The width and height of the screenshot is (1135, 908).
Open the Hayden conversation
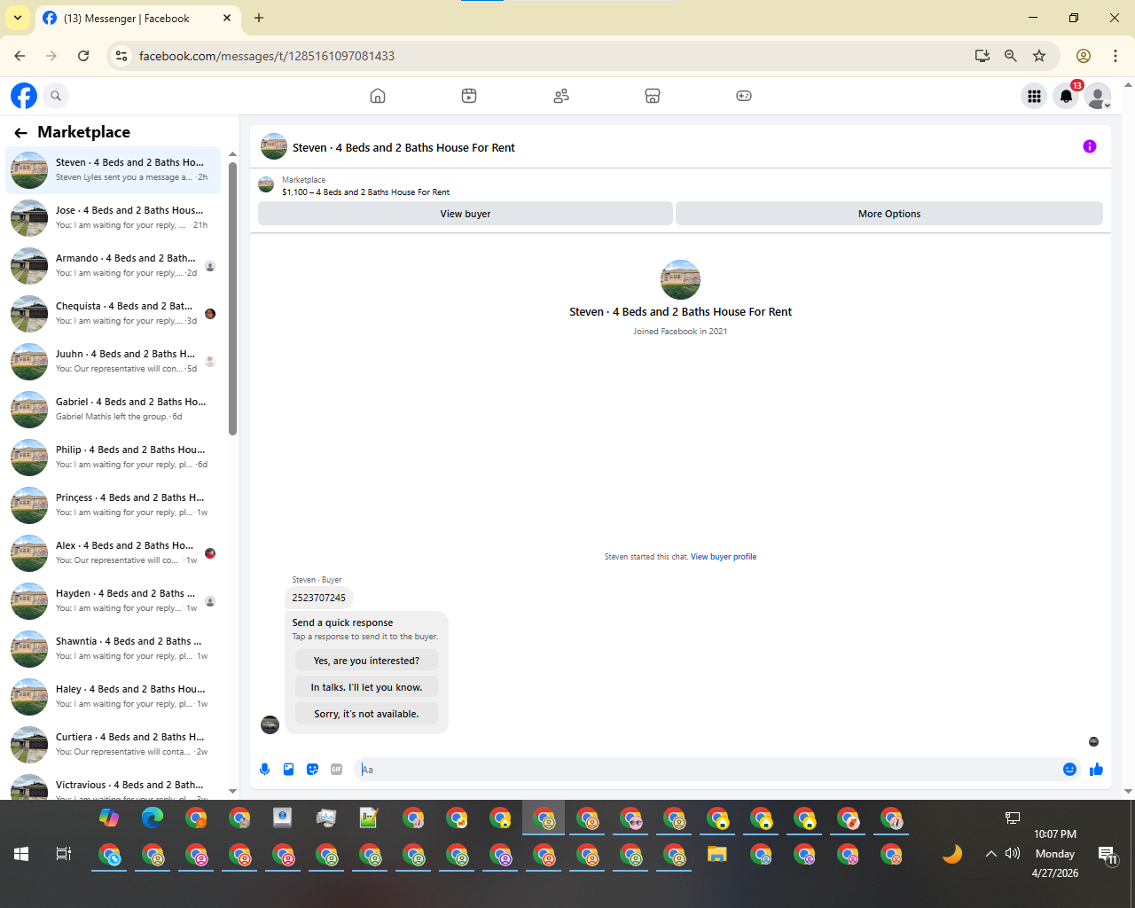click(x=113, y=600)
